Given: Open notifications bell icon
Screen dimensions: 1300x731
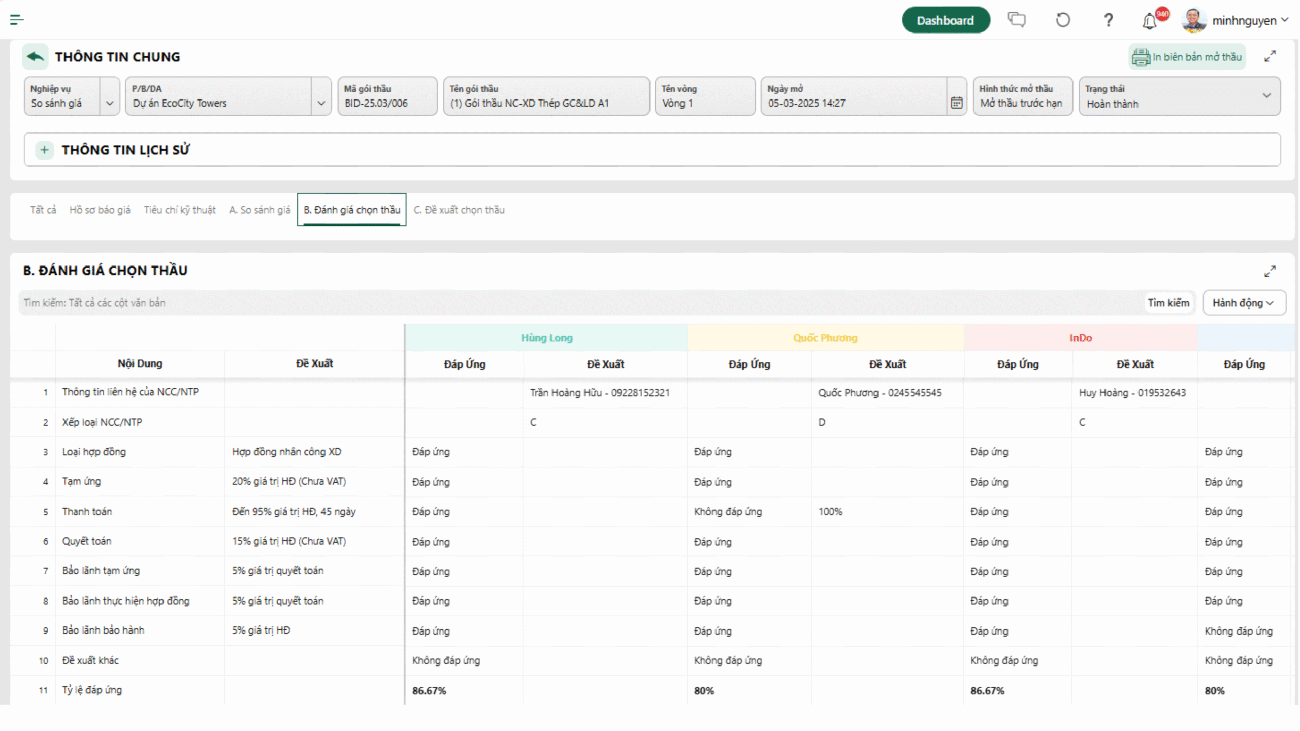Looking at the screenshot, I should point(1150,21).
